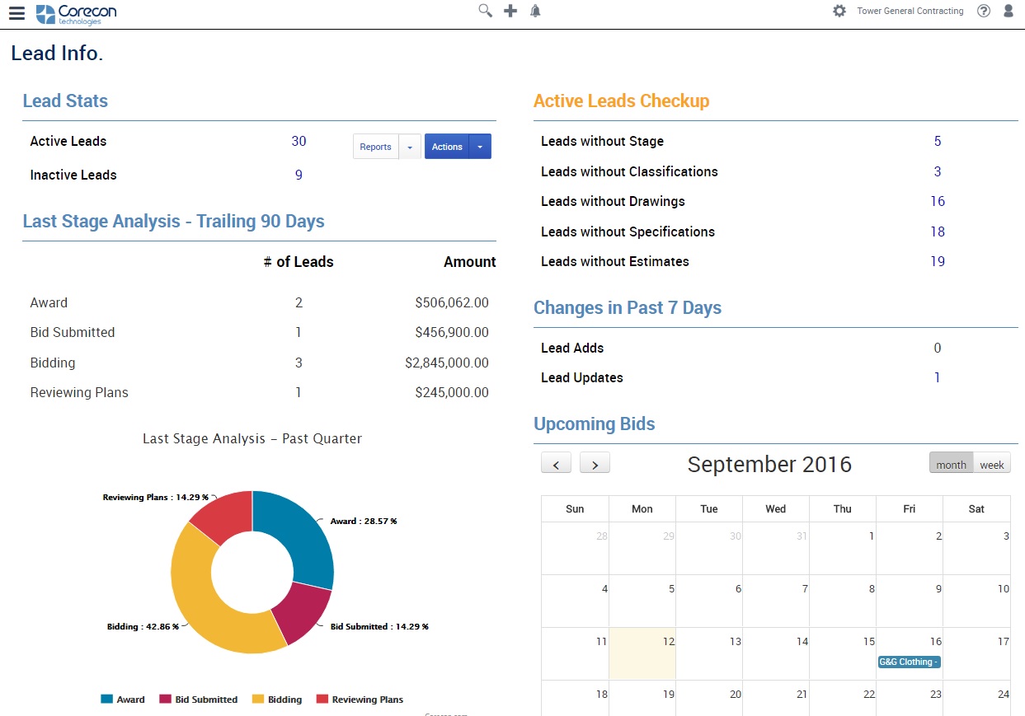Screen dimensions: 1025x716
Task: Click Award legend color swatch
Action: pyautogui.click(x=106, y=700)
